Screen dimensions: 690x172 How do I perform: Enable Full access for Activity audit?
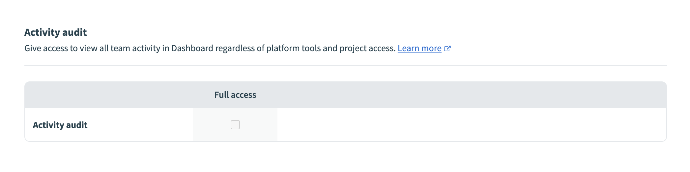click(235, 125)
